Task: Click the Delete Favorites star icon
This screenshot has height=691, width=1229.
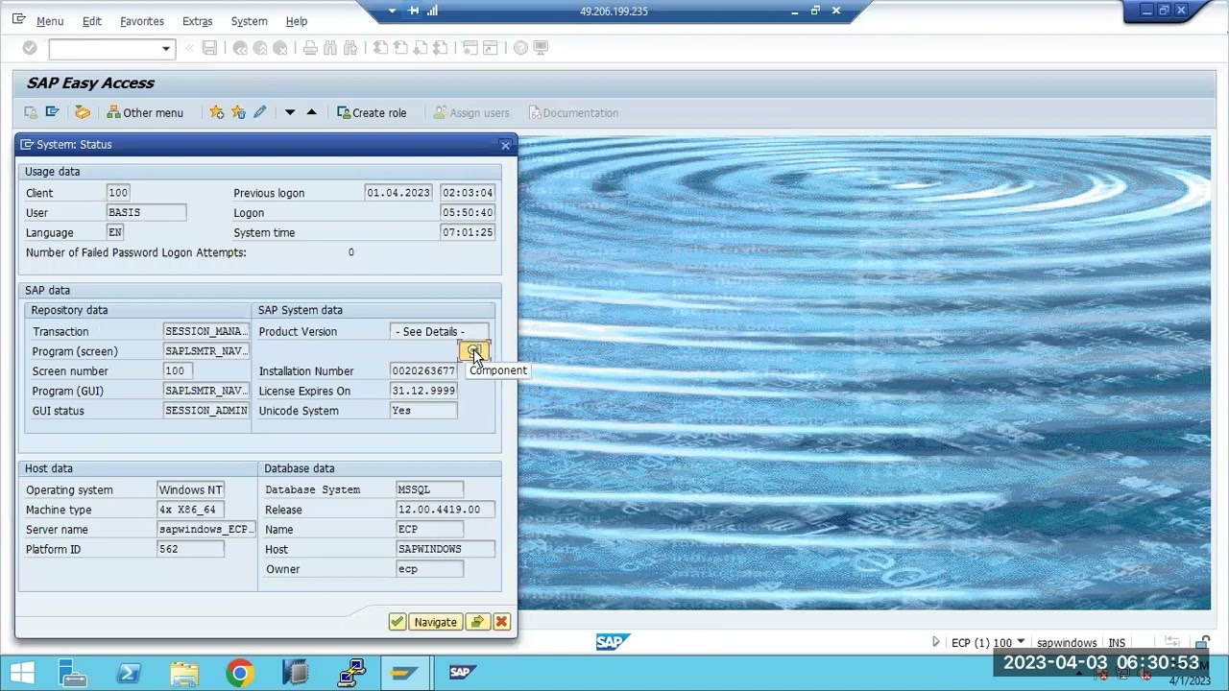Action: point(238,112)
